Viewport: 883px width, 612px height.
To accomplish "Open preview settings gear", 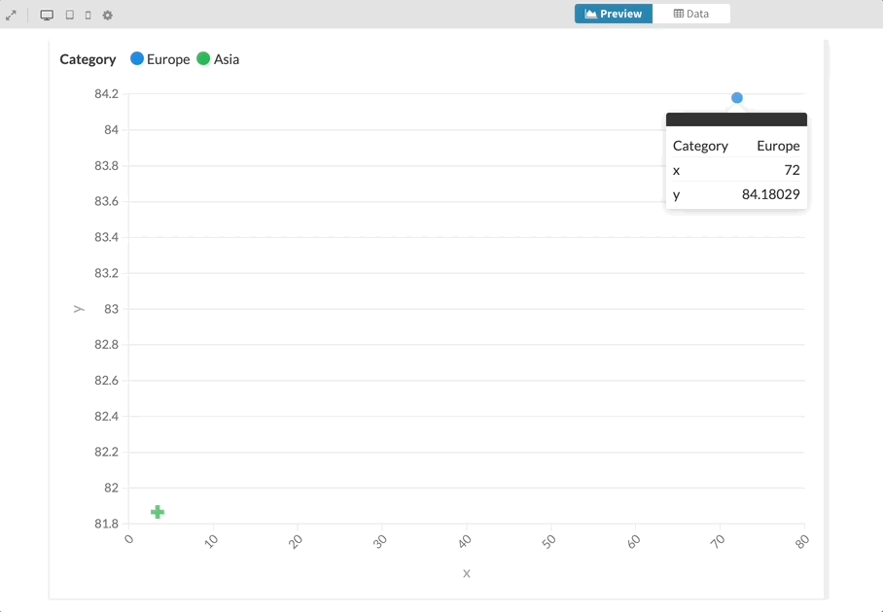I will point(108,16).
